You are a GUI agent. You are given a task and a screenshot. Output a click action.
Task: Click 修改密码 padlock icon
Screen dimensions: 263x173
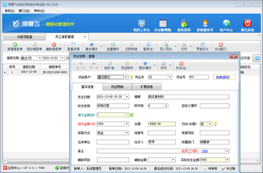coord(184,24)
